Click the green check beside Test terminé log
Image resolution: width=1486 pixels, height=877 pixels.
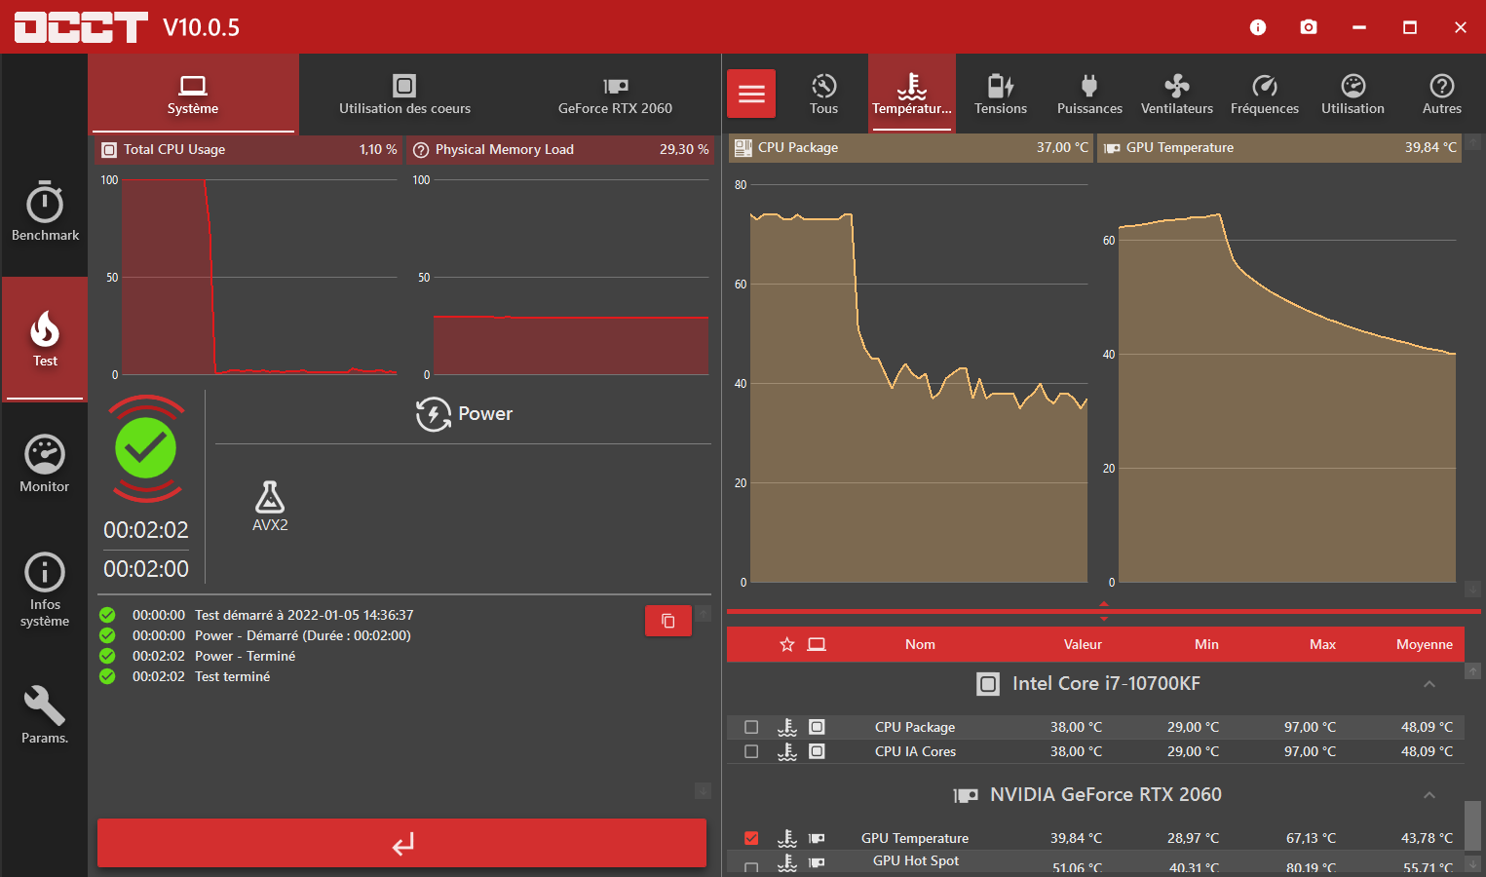click(107, 676)
